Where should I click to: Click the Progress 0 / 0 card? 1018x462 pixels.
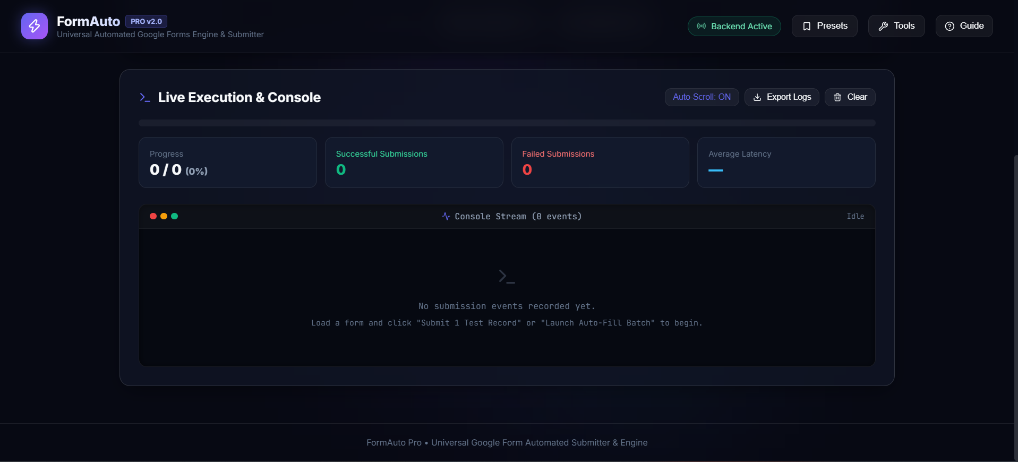[x=227, y=162]
